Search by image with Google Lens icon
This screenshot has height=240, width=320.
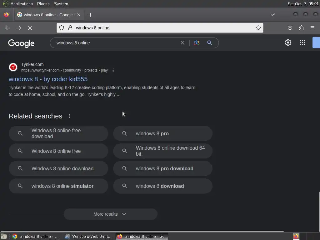(x=197, y=43)
